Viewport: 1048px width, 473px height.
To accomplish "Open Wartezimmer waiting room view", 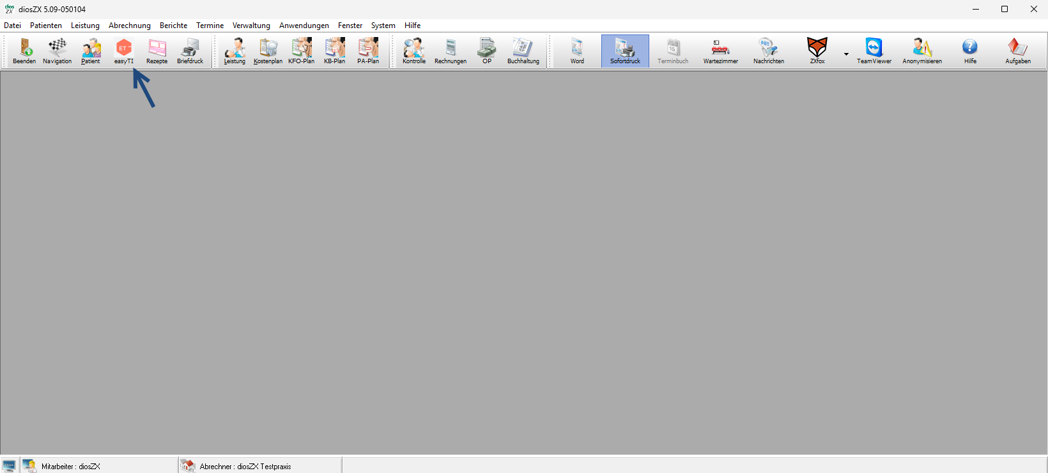I will (720, 50).
